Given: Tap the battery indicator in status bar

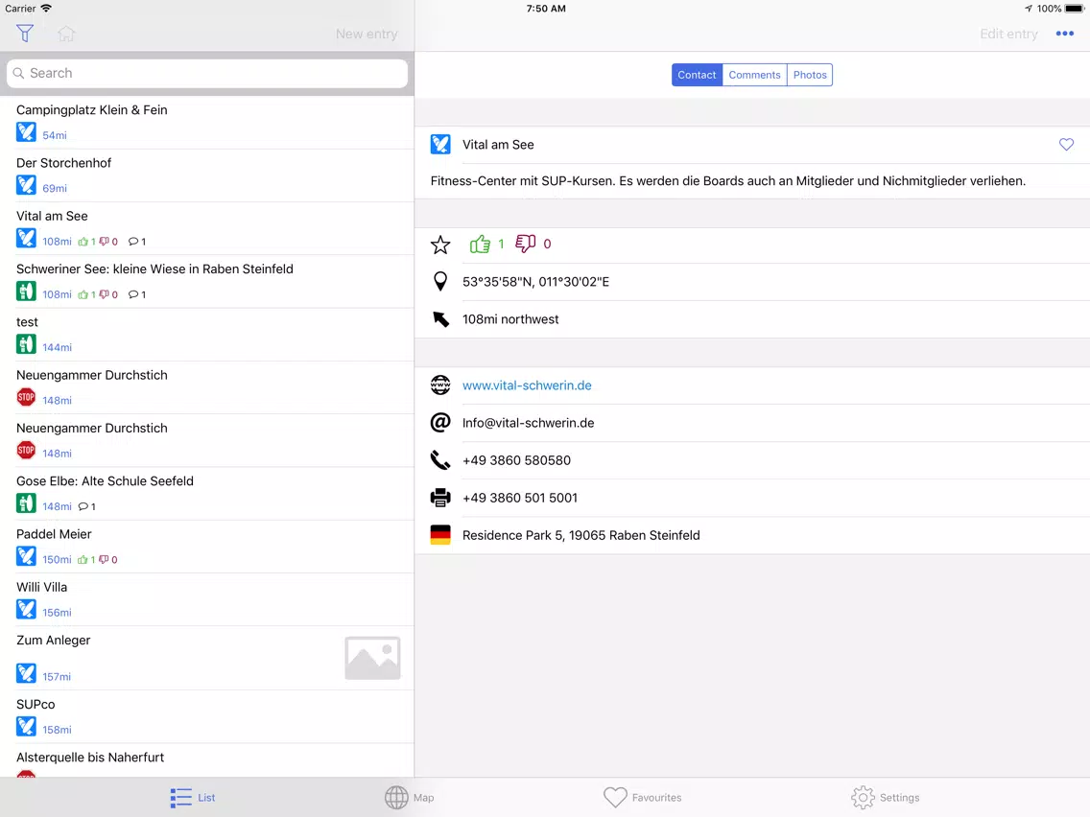Looking at the screenshot, I should click(x=1074, y=9).
